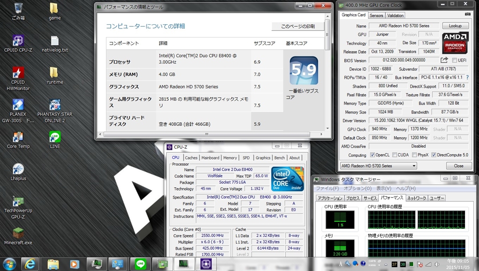Click the horizontal scrollbar in performance window
479x271 pixels.
206,134
